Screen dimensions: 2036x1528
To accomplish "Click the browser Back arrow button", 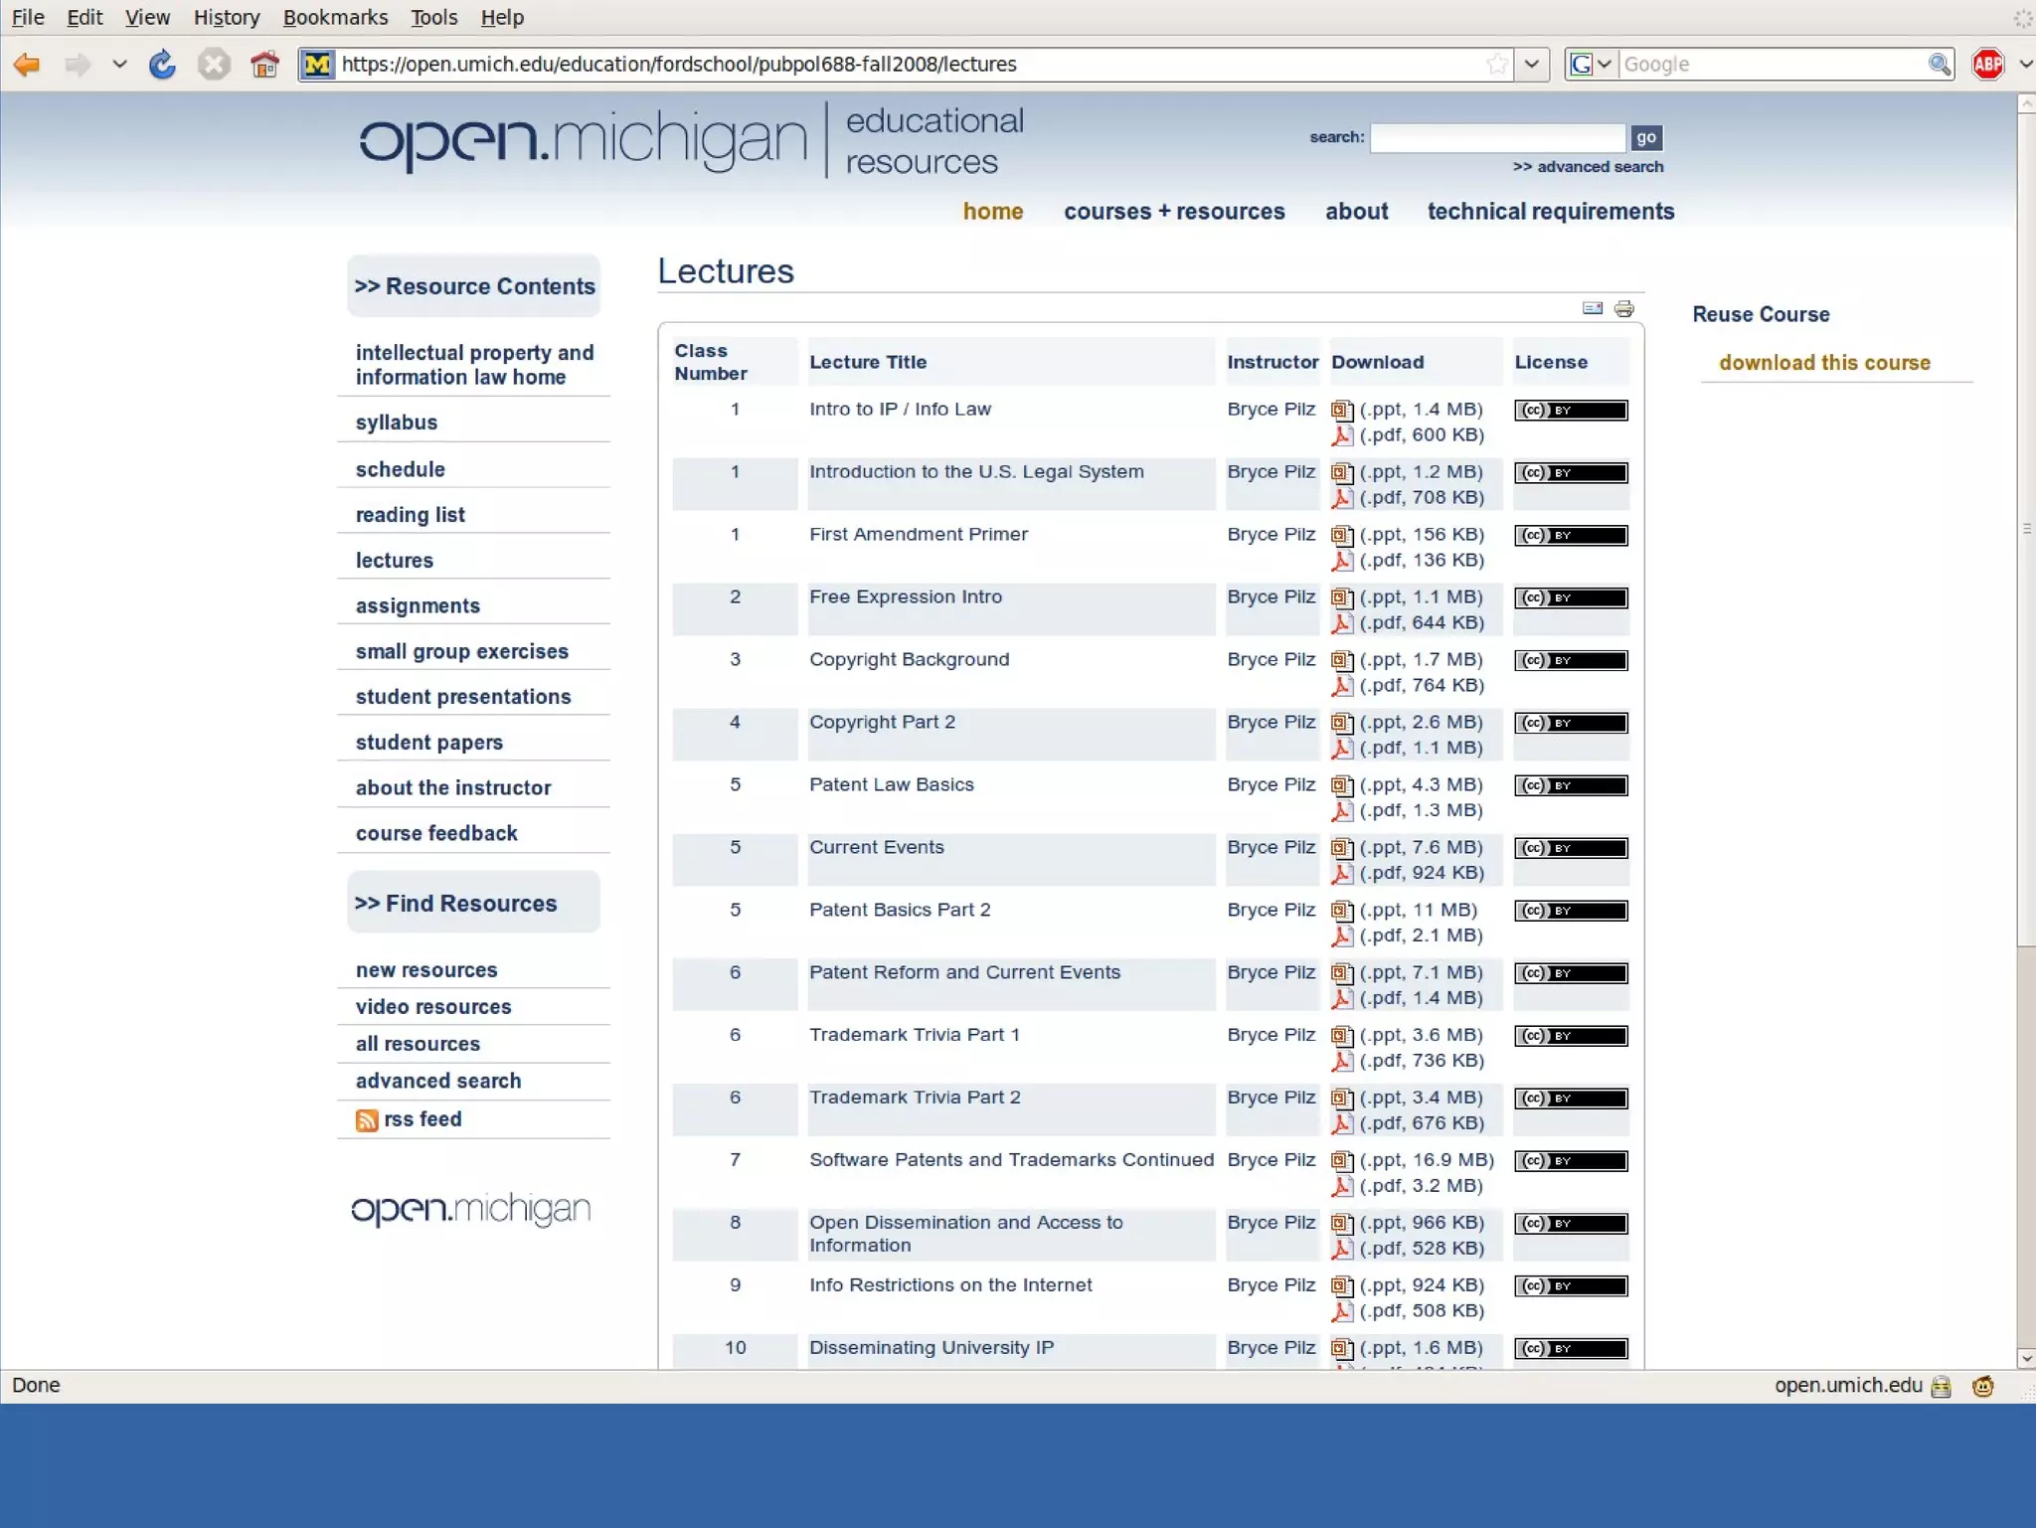I will 27,65.
